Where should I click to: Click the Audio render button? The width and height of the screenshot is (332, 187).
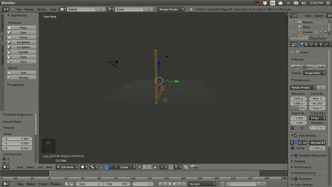320,67
